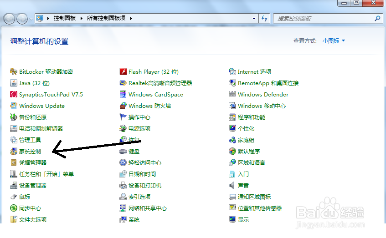
Task: Click the 程序和功能 icon
Action: (x=232, y=117)
